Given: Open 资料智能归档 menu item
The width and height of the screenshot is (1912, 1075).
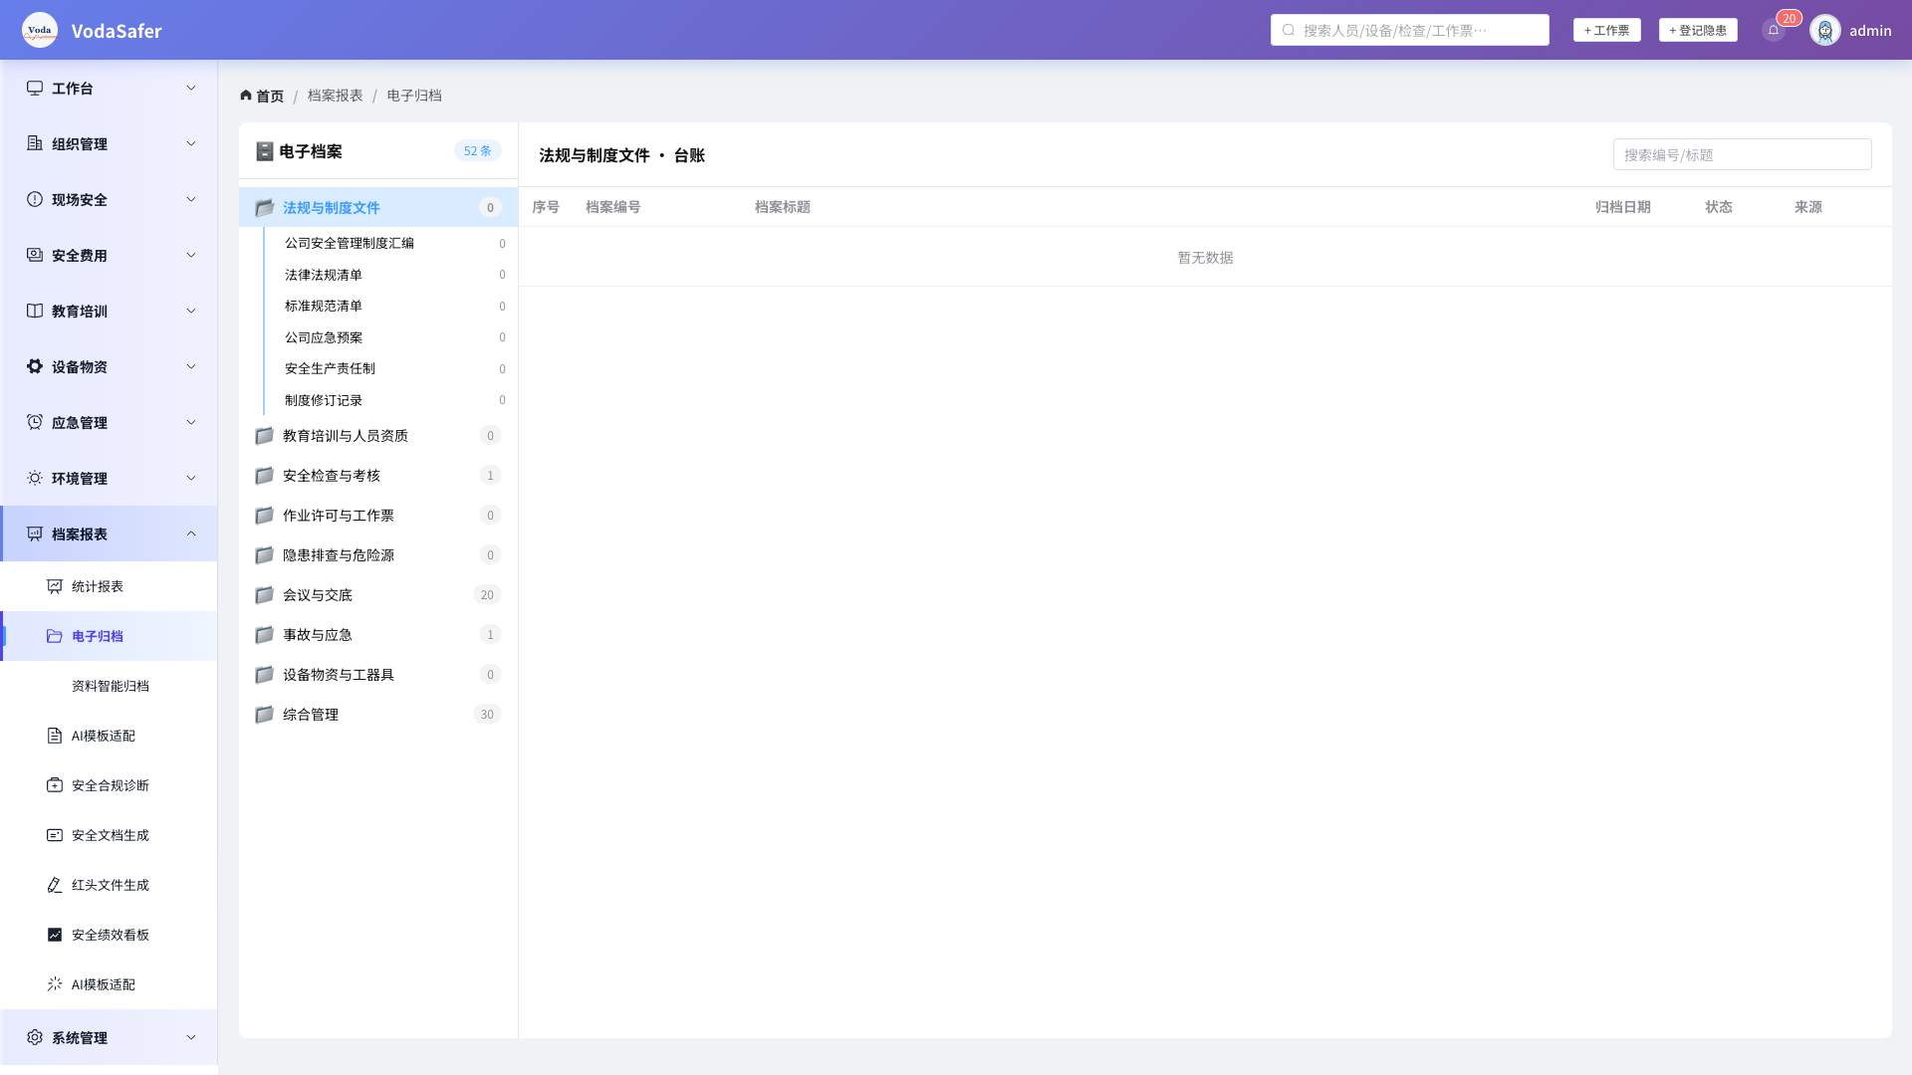Looking at the screenshot, I should (x=110, y=686).
